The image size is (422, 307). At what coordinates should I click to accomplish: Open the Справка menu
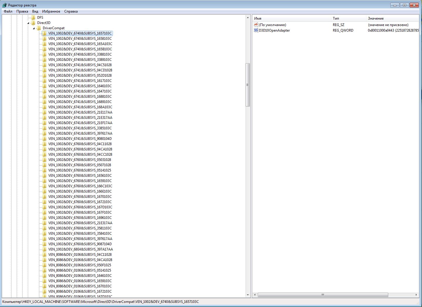(x=71, y=11)
